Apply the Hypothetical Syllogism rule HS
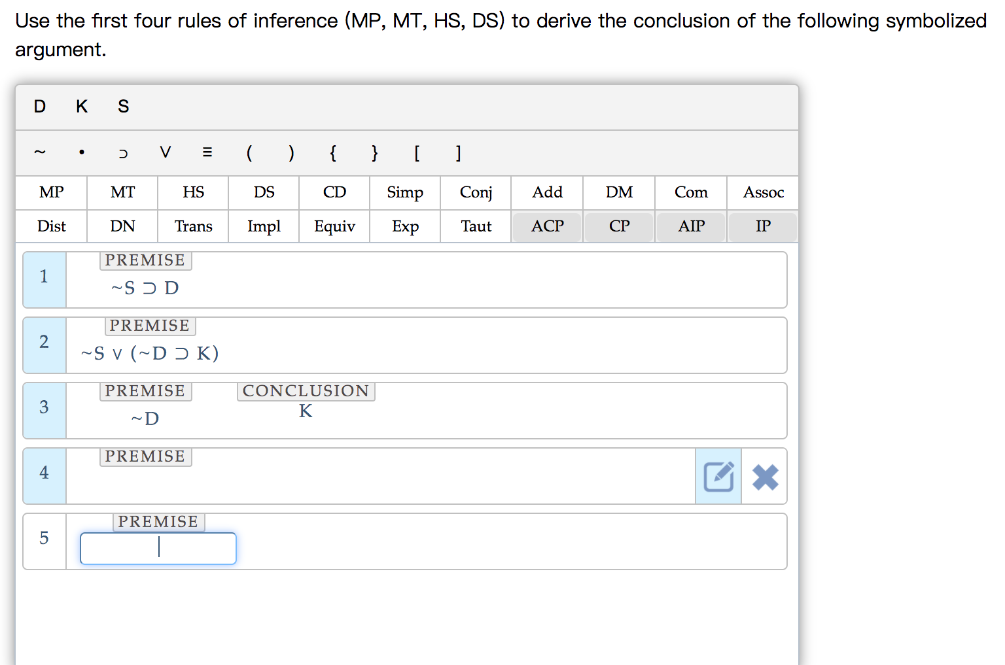Image resolution: width=1005 pixels, height=665 pixels. click(193, 192)
